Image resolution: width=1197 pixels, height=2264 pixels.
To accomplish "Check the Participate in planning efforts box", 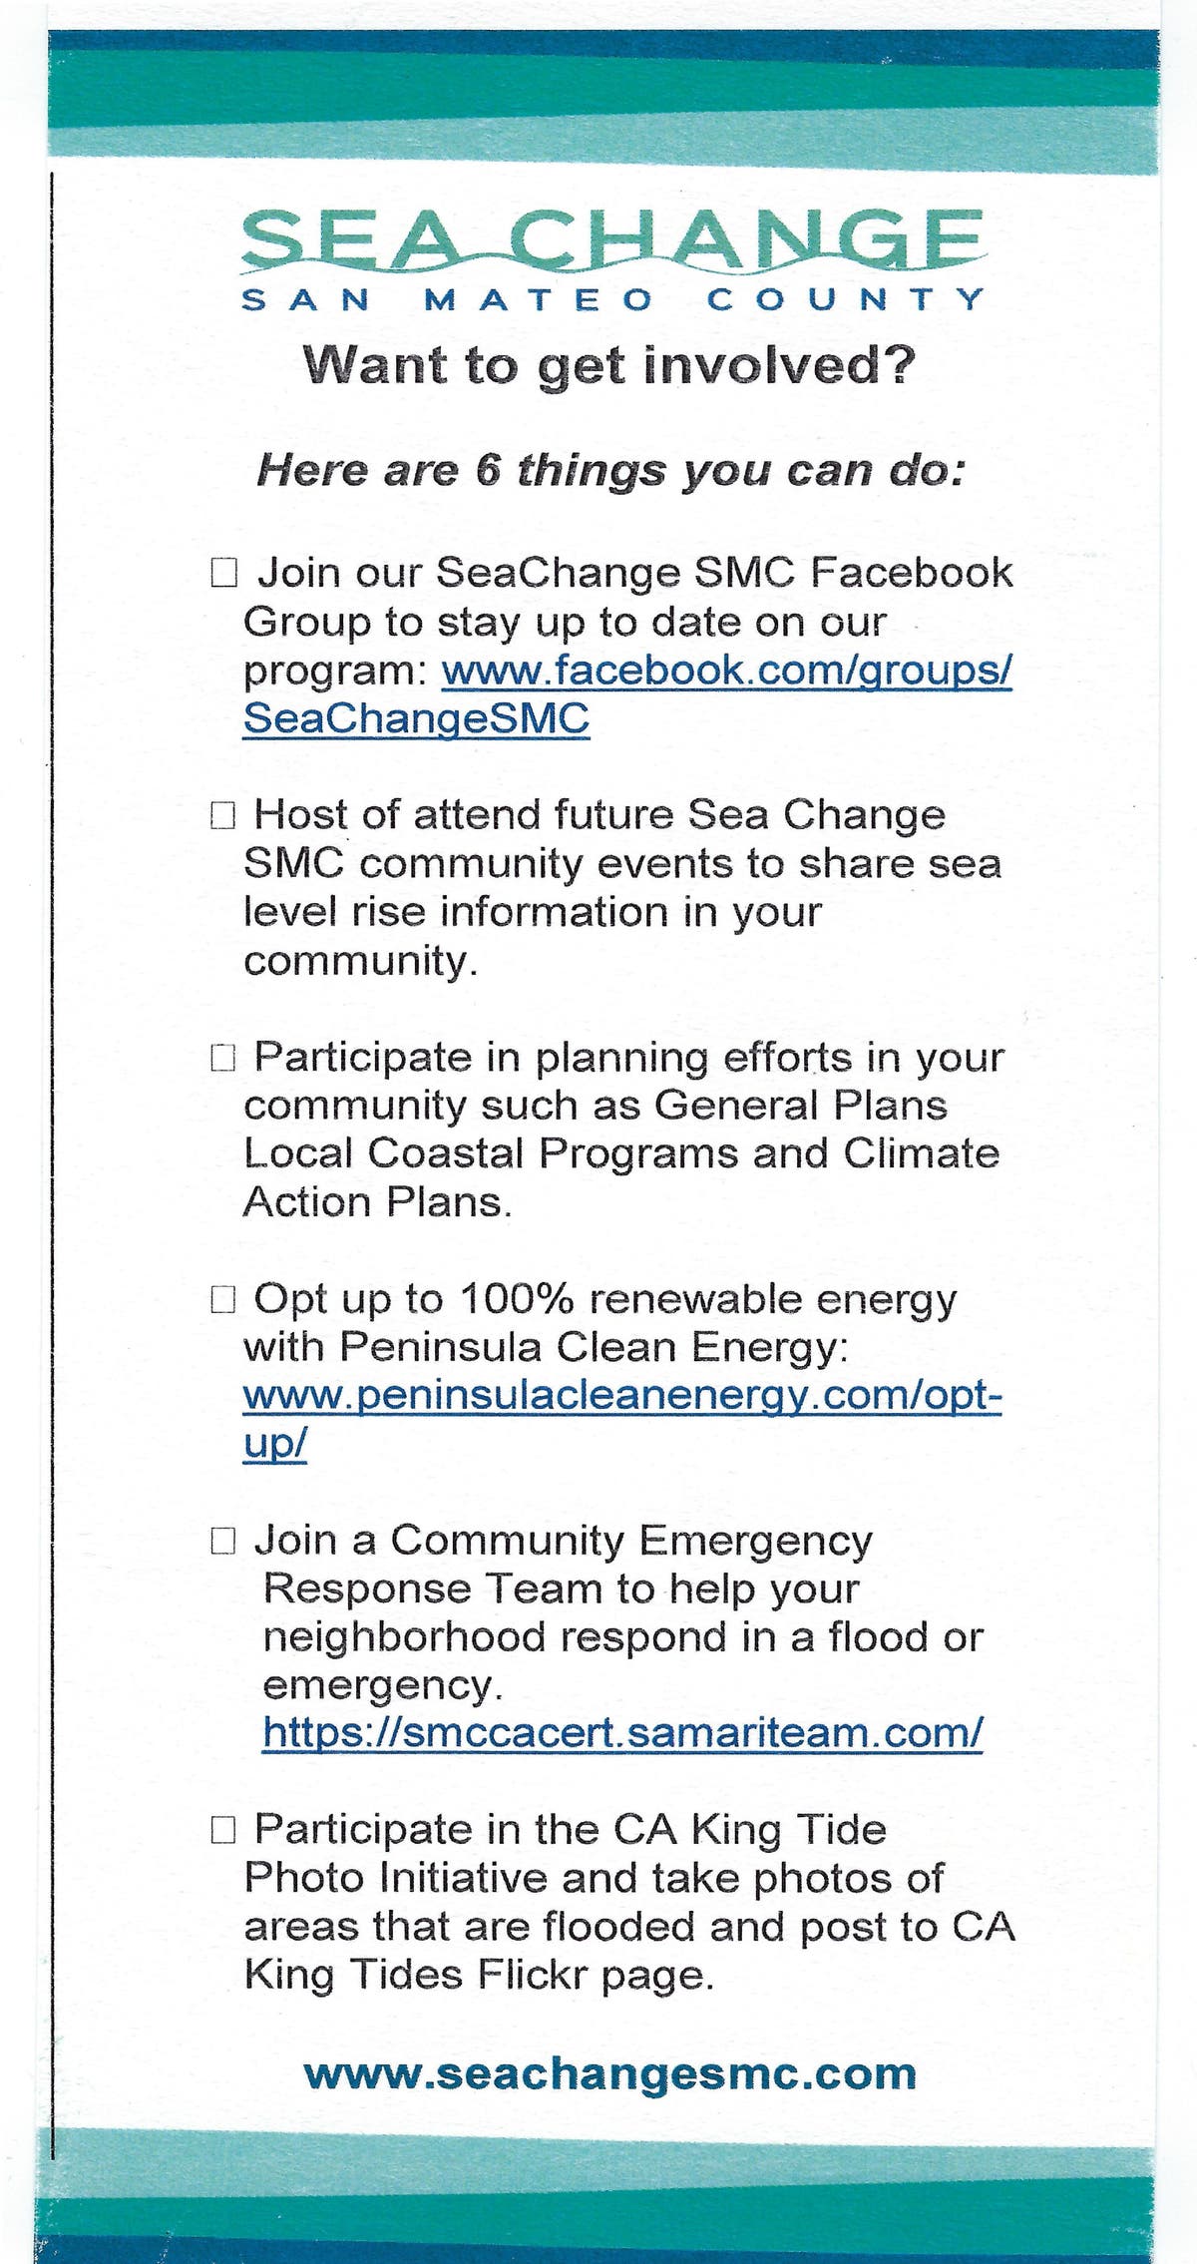I will [x=222, y=1058].
